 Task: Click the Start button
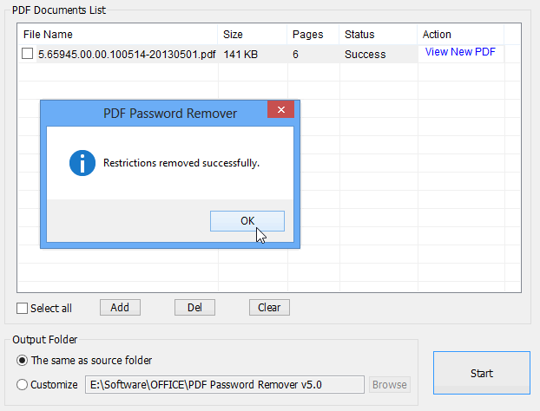pyautogui.click(x=482, y=373)
